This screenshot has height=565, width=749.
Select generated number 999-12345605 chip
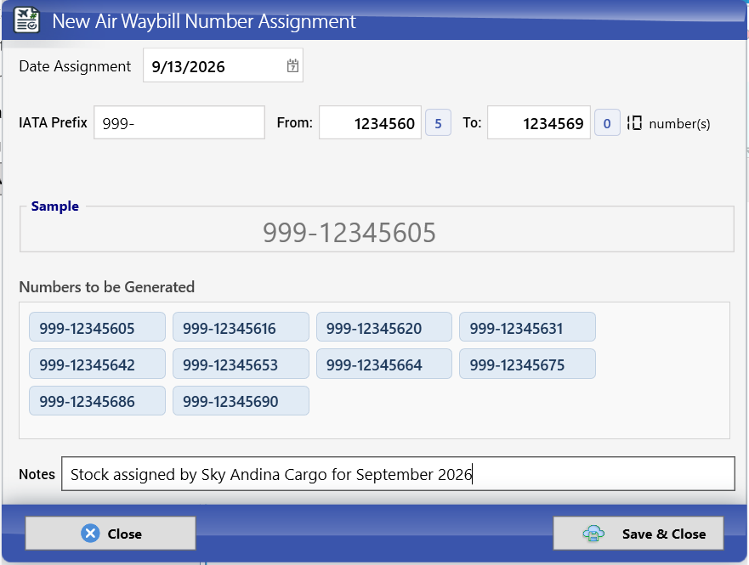point(97,327)
